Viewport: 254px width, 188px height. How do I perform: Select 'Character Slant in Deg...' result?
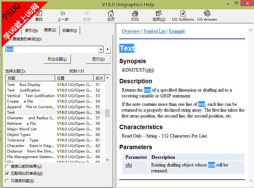(x=55, y=146)
